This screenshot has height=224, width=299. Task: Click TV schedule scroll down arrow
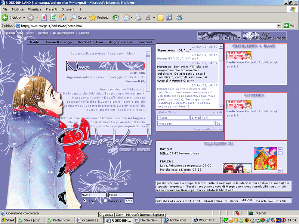pos(280,171)
